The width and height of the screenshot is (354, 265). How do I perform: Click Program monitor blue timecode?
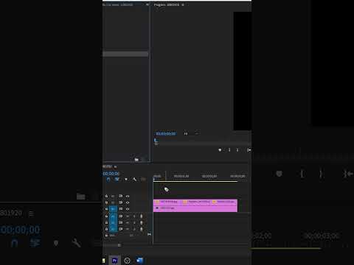click(x=166, y=134)
